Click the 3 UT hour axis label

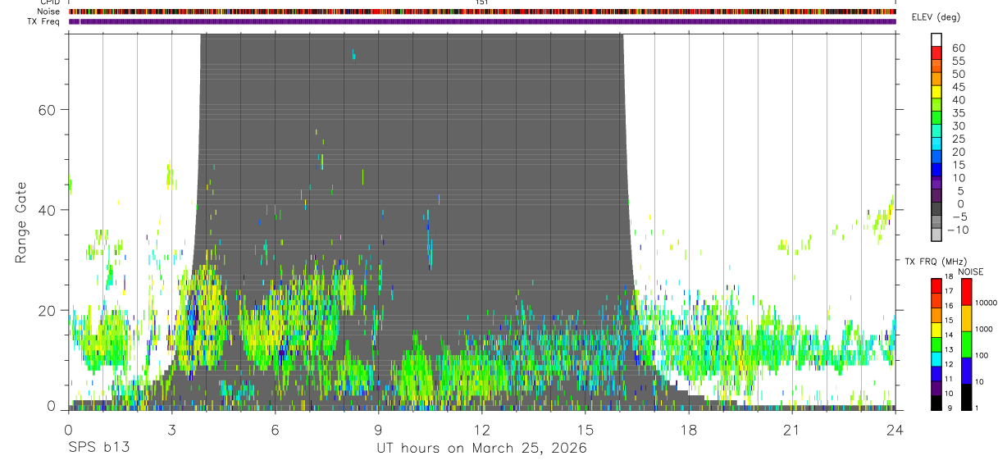coord(171,430)
